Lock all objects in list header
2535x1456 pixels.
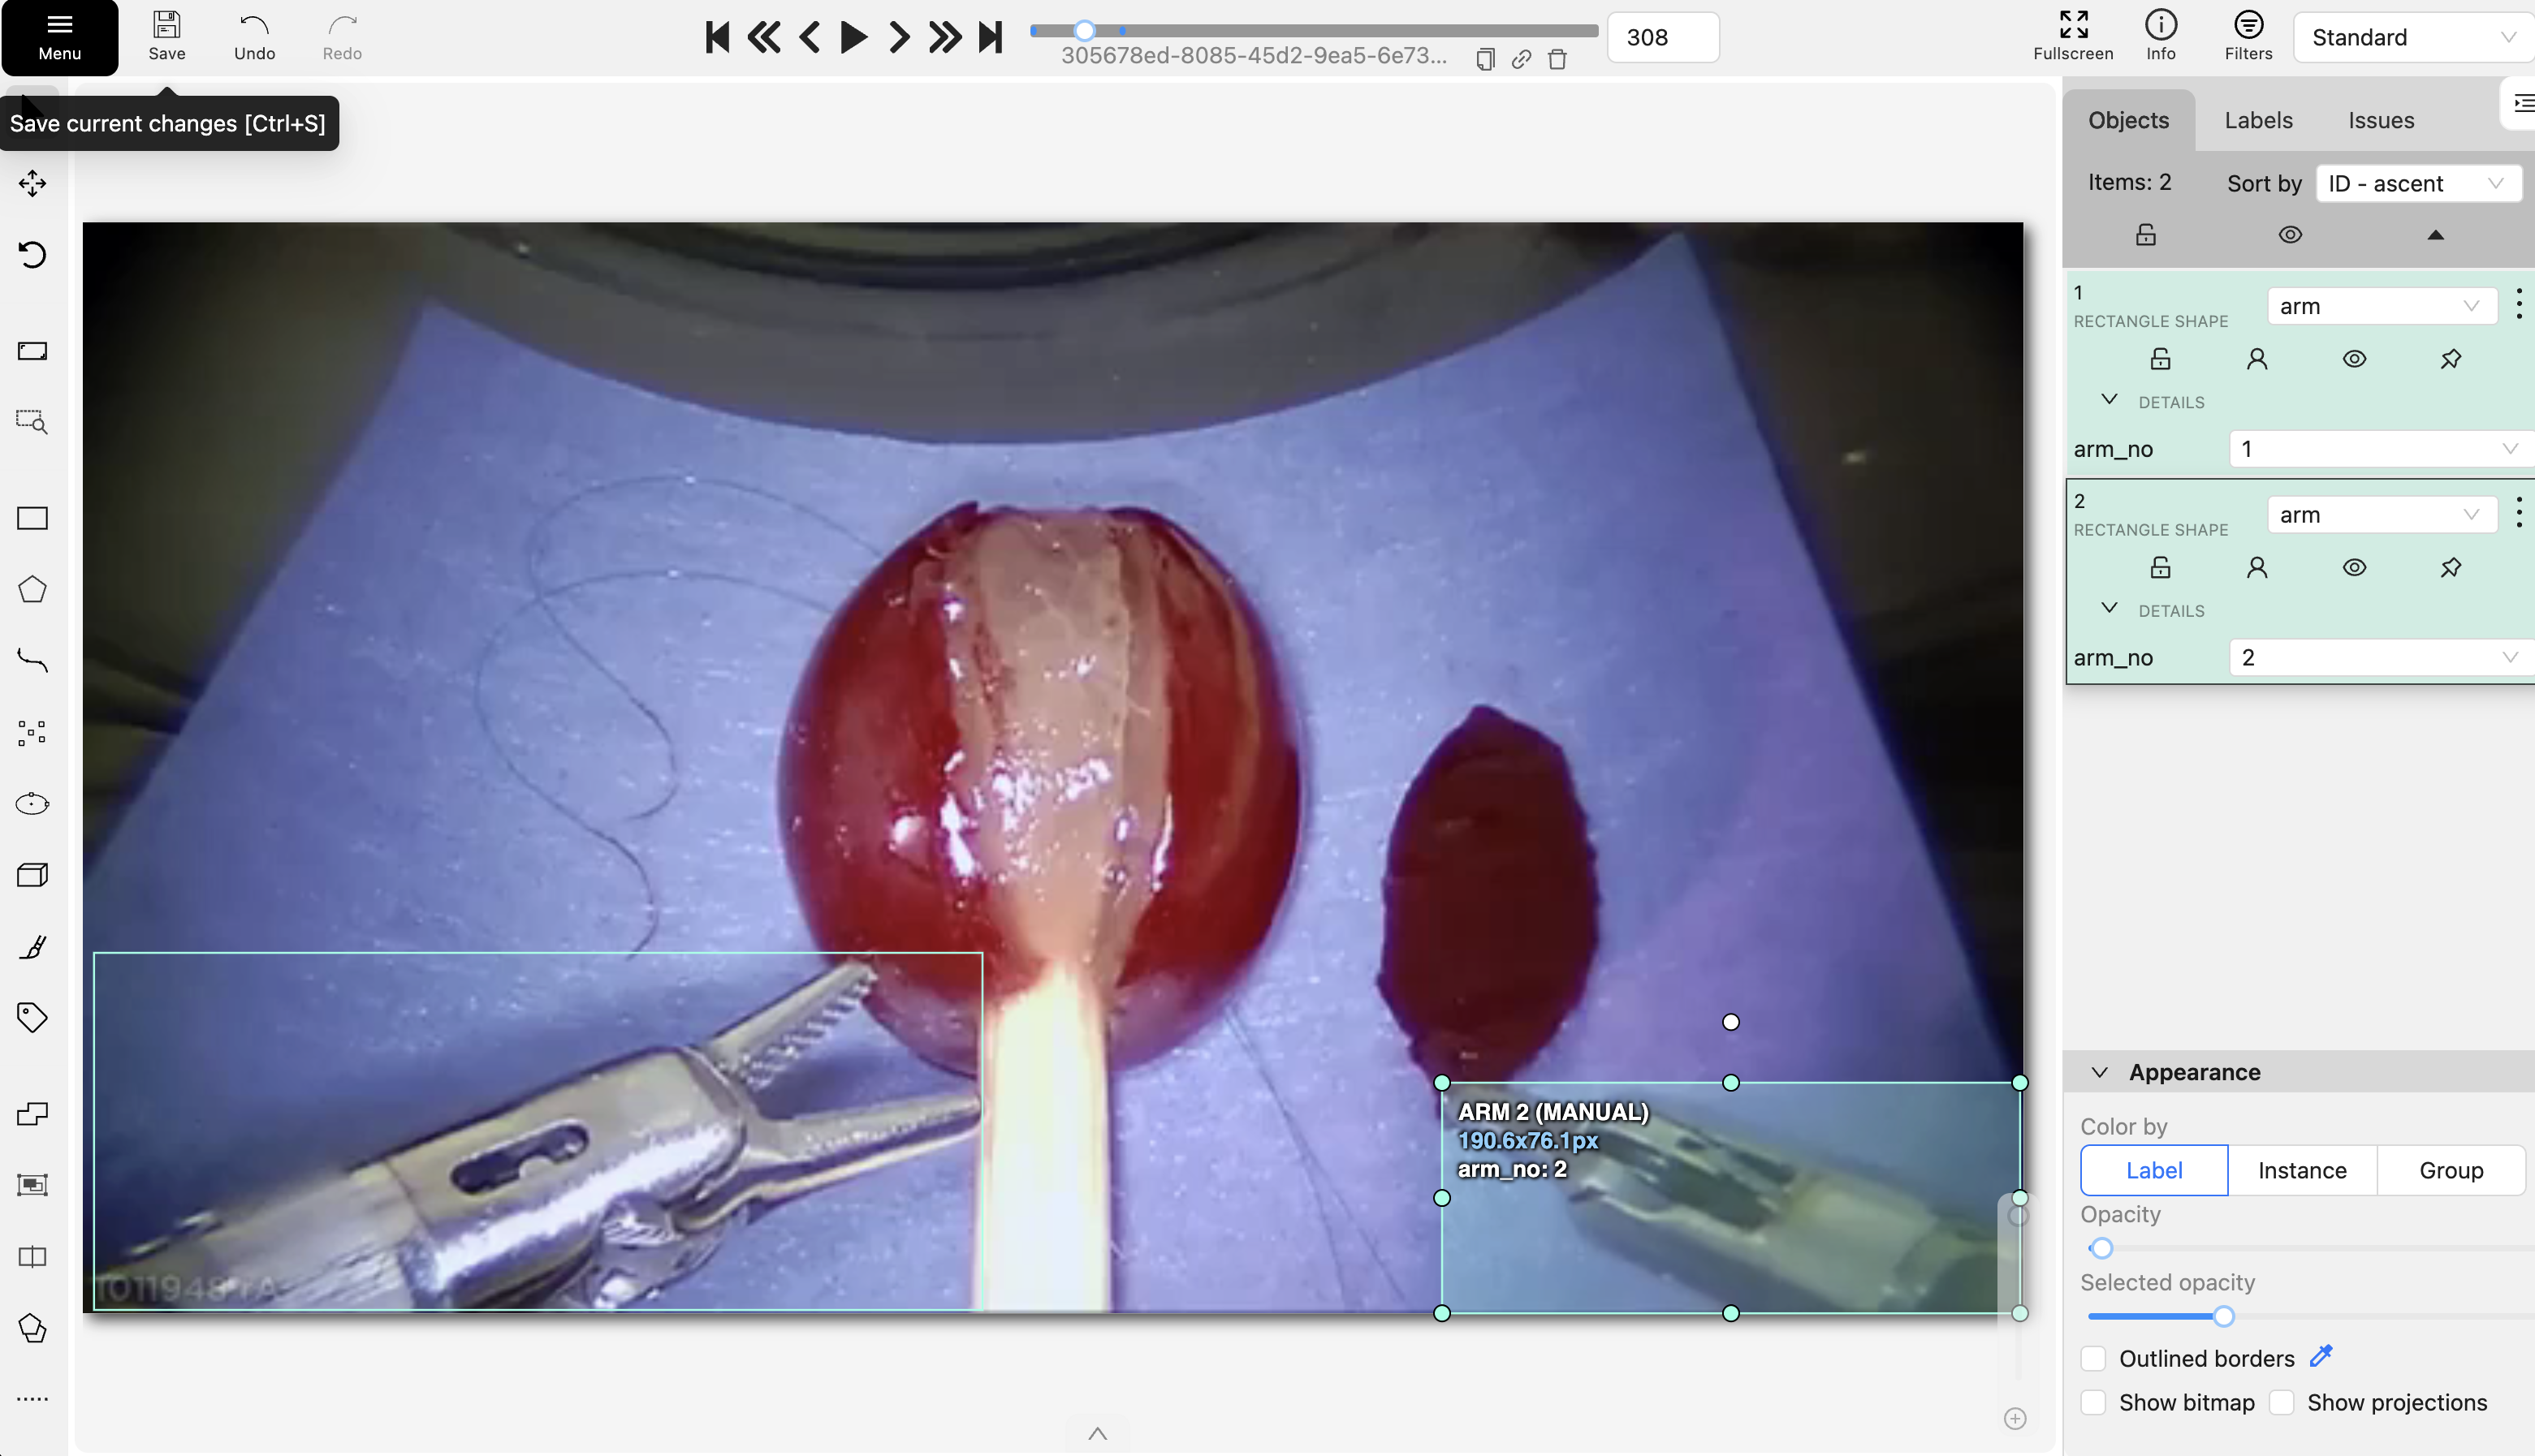pyautogui.click(x=2145, y=235)
